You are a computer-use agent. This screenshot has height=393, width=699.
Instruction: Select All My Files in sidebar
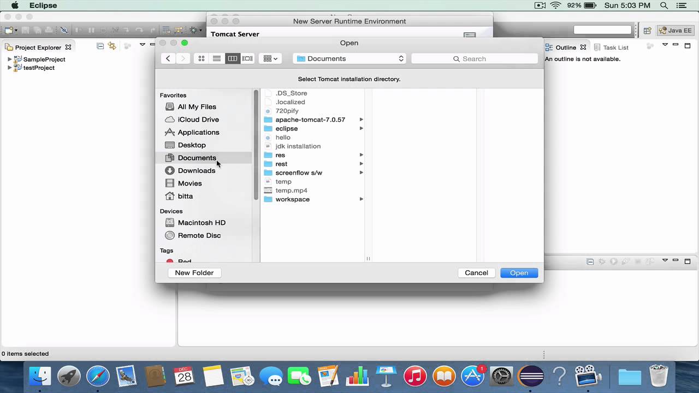point(197,106)
